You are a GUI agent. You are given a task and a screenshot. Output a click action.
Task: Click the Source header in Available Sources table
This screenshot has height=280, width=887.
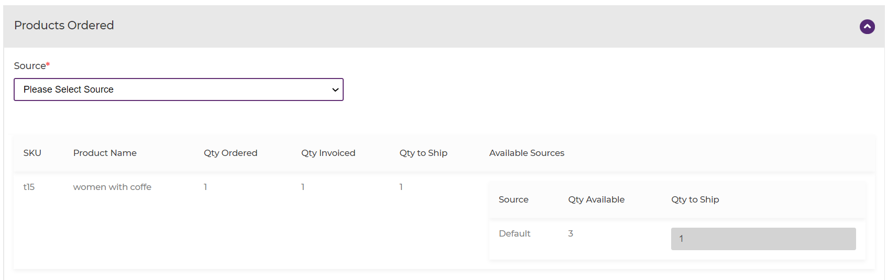coord(513,199)
